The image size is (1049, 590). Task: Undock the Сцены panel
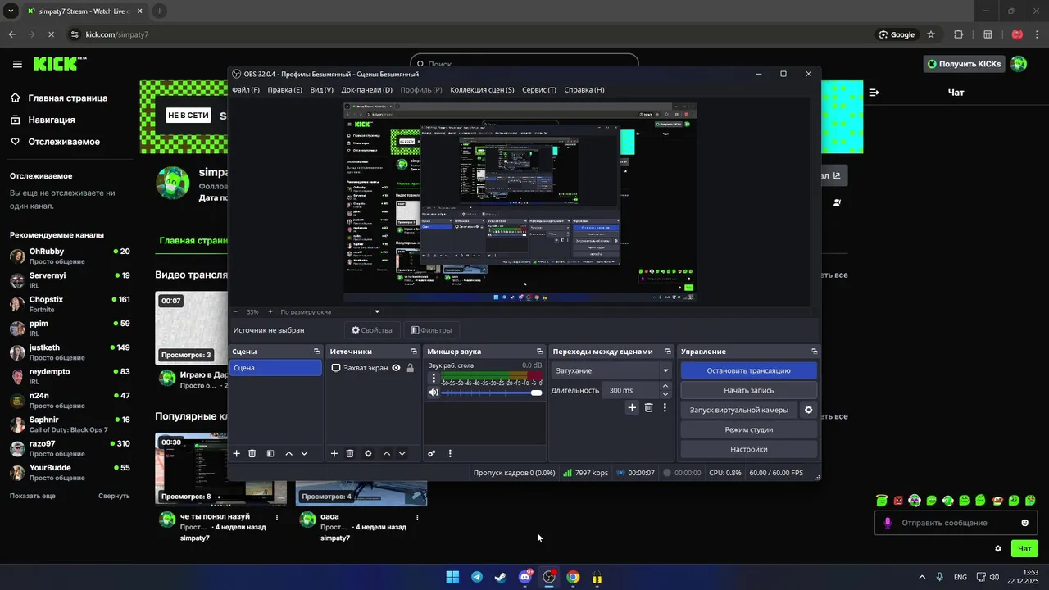coord(317,352)
